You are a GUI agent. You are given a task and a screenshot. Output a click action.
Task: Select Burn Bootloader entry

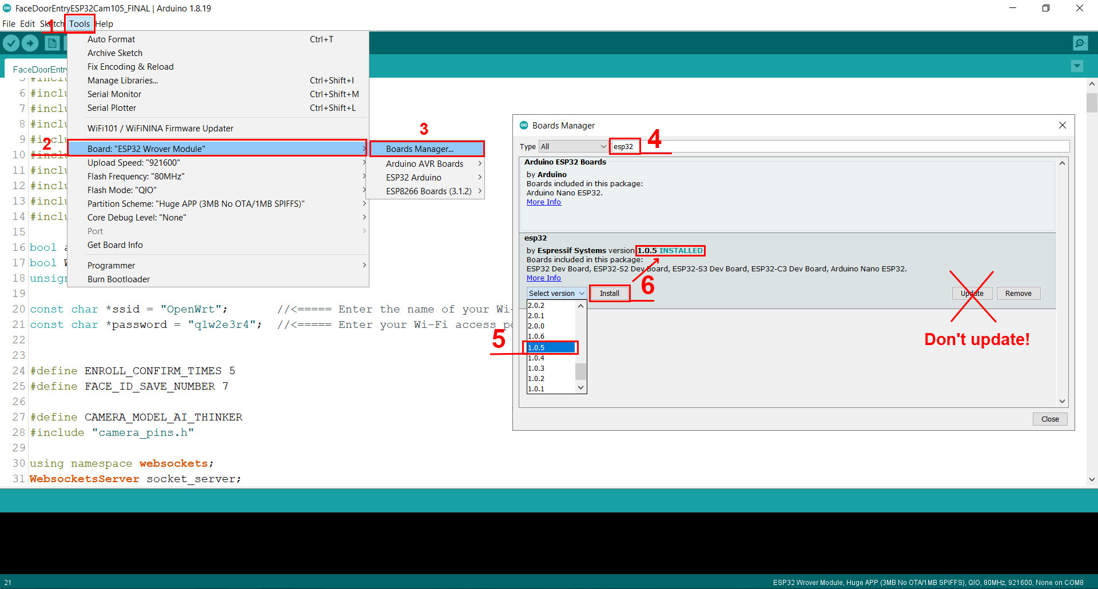point(218,279)
